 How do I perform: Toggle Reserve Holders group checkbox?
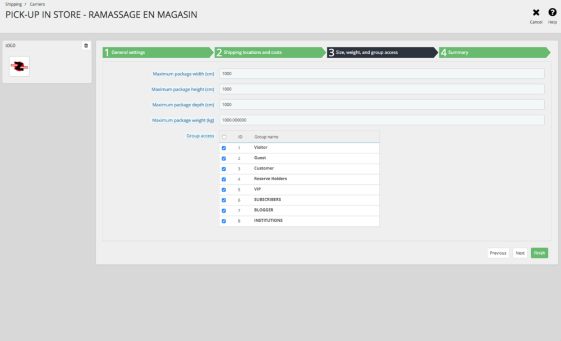pyautogui.click(x=224, y=179)
